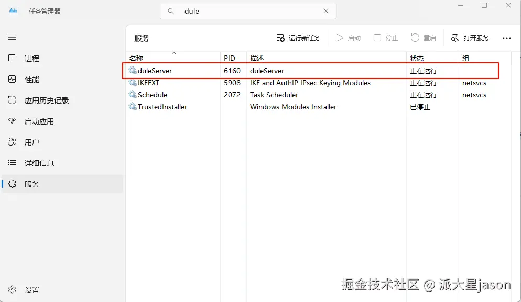The image size is (521, 302).
Task: Click the 已停止 status cell
Action: (420, 107)
